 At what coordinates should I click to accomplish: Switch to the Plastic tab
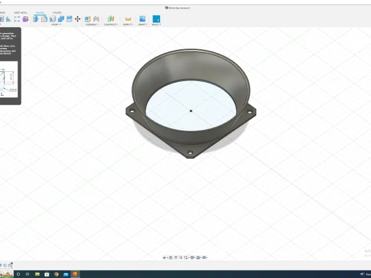[40, 13]
